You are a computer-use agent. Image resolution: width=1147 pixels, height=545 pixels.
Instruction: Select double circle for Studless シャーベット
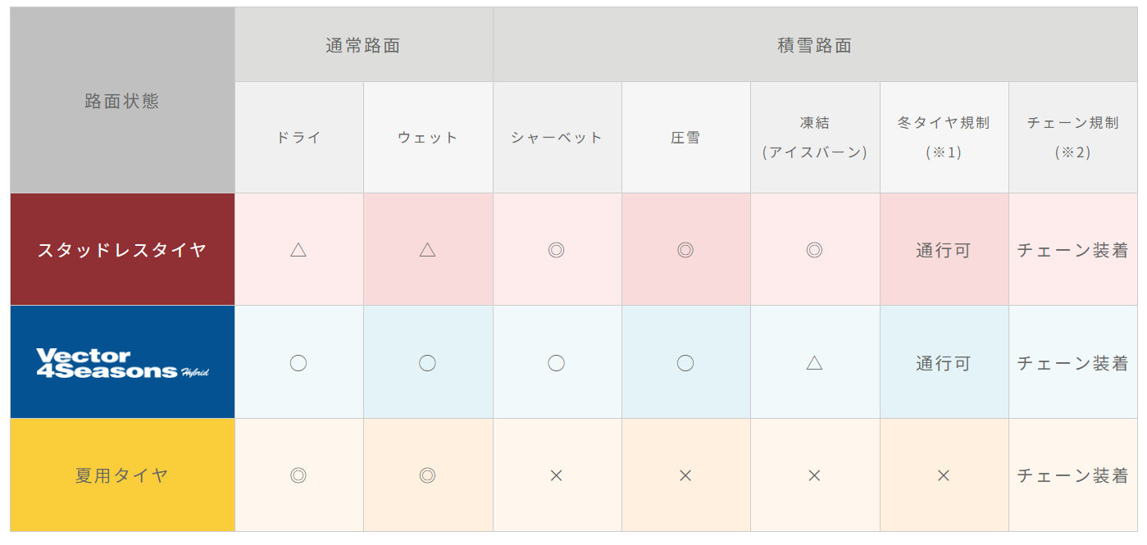(x=556, y=250)
